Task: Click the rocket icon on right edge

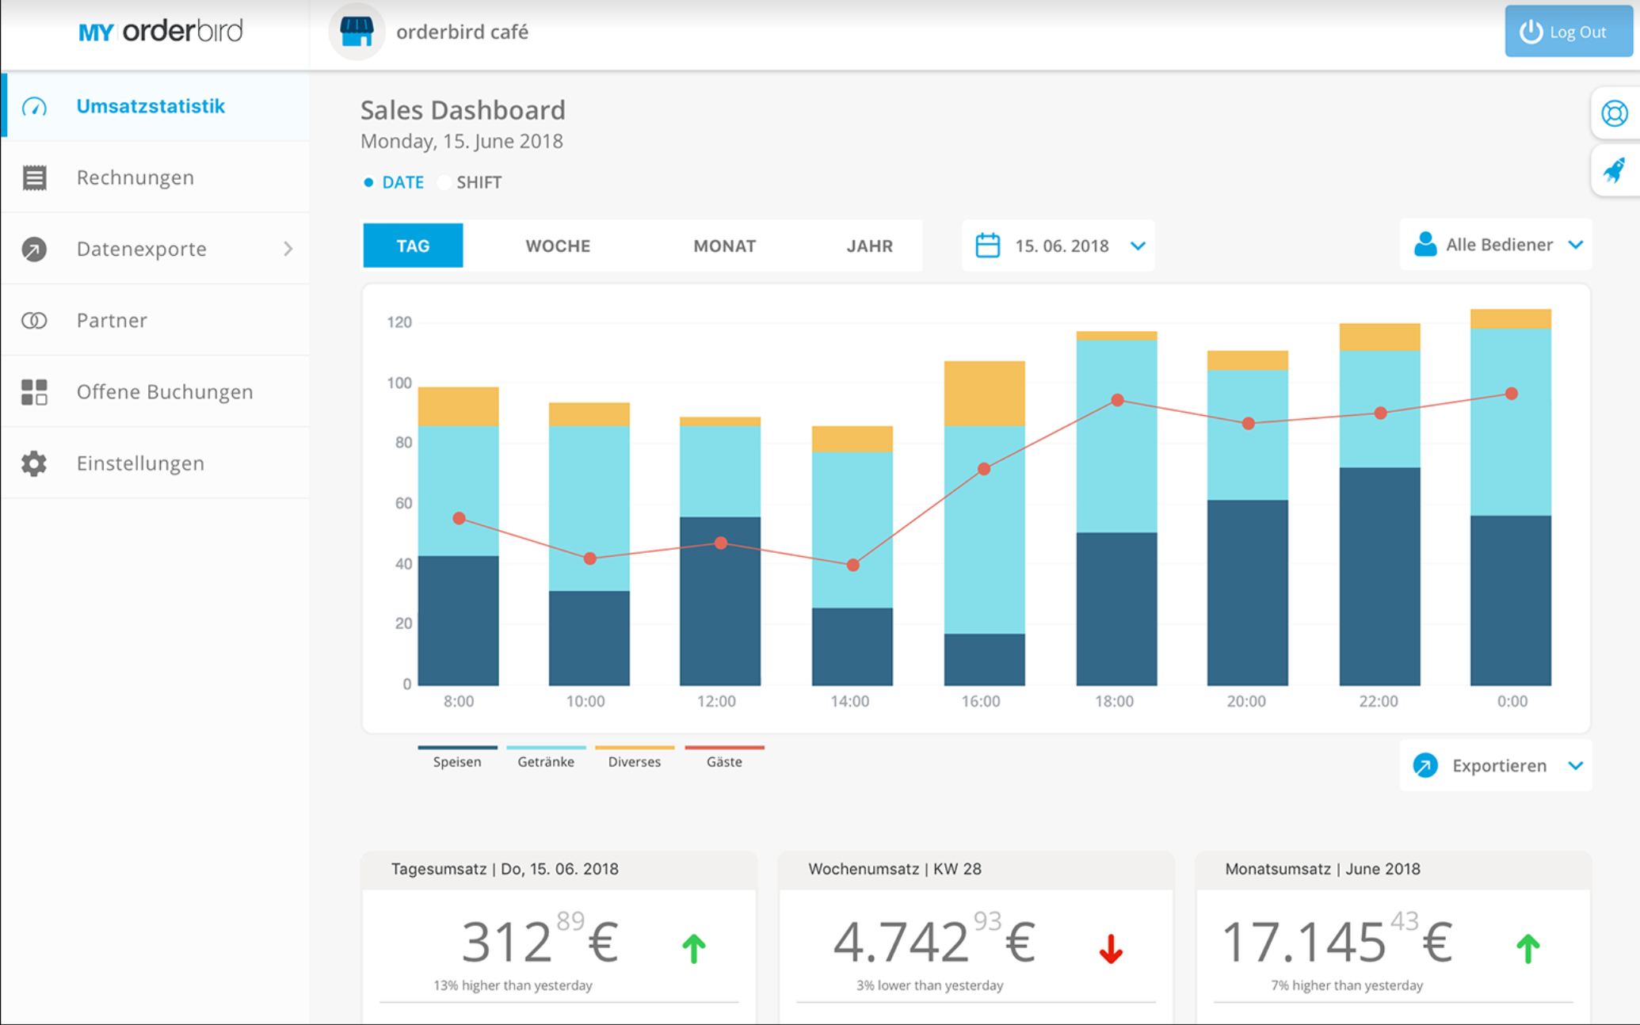Action: point(1614,170)
